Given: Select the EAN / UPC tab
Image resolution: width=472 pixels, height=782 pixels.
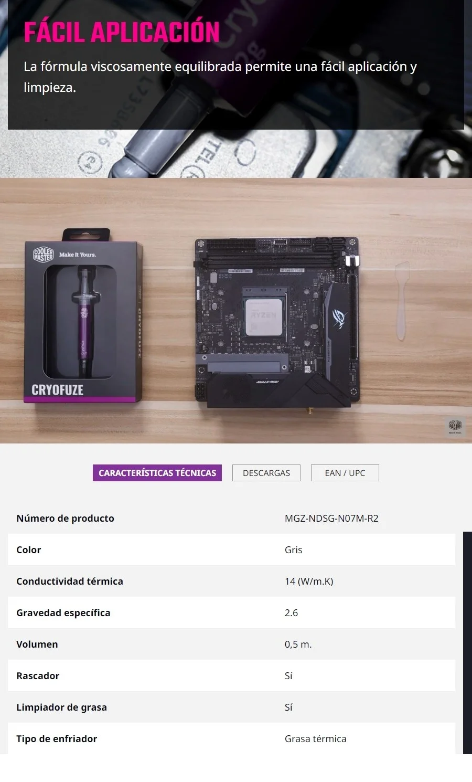Looking at the screenshot, I should point(345,473).
